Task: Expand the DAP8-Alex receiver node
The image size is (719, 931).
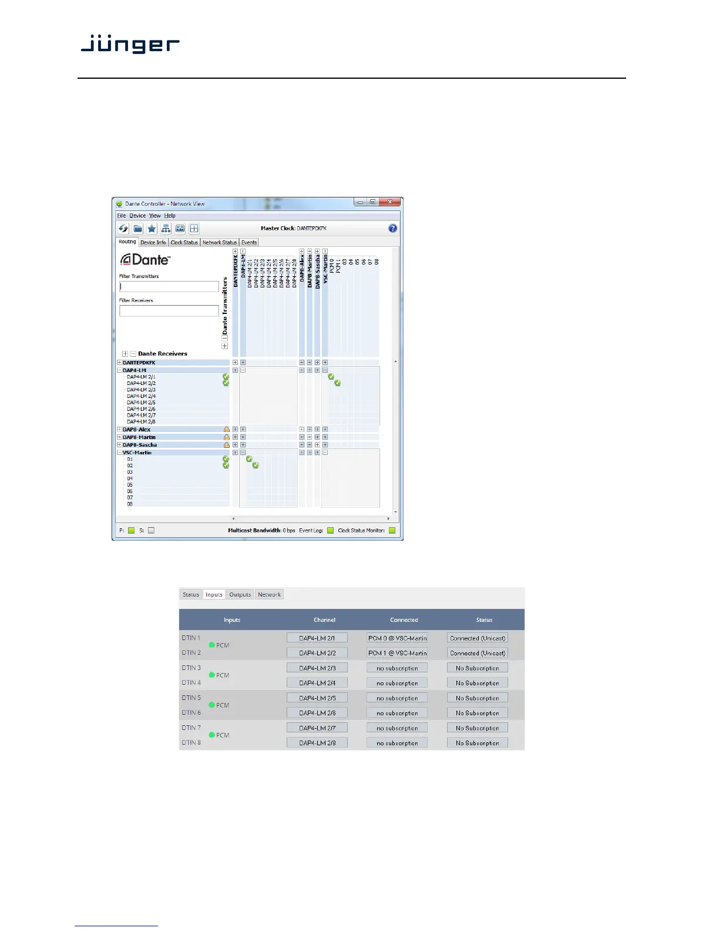Action: point(119,430)
